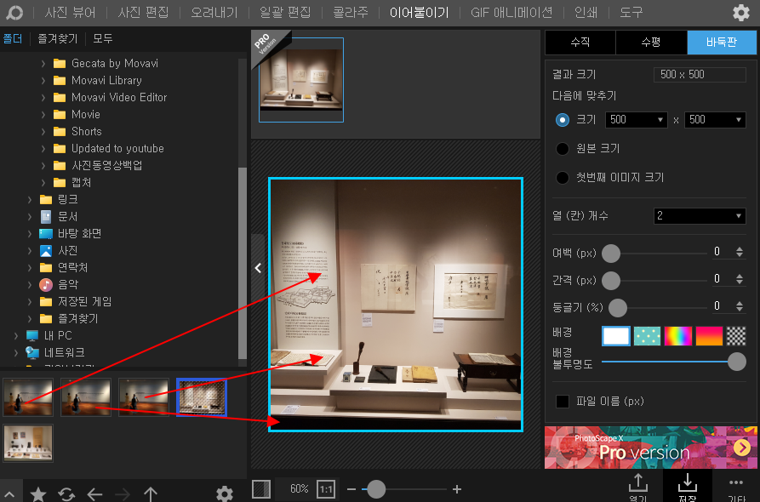760x502 pixels.
Task: Open settings gear in the top bar
Action: click(x=740, y=13)
